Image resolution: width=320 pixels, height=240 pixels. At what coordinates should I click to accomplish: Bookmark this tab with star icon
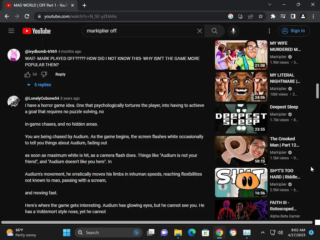[x=261, y=16]
